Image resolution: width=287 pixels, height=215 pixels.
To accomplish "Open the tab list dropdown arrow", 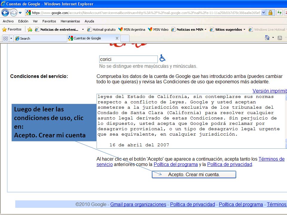I will (11, 39).
